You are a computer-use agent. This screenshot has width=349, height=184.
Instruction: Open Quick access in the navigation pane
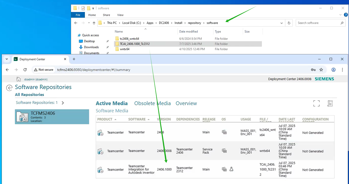click(90, 35)
